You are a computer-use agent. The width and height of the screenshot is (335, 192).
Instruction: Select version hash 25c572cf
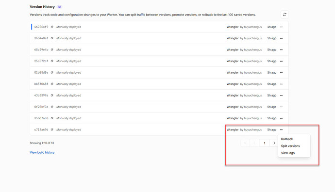pos(41,61)
